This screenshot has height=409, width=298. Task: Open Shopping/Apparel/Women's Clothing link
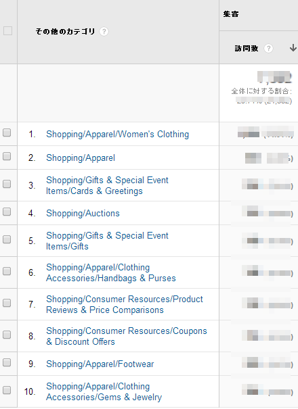117,134
